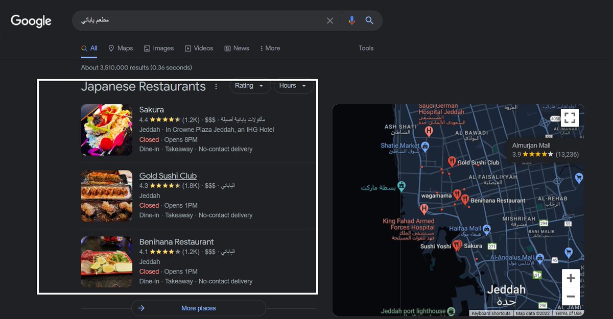Click the Closed · Opens 8PM text
The width and height of the screenshot is (613, 319).
pyautogui.click(x=169, y=139)
